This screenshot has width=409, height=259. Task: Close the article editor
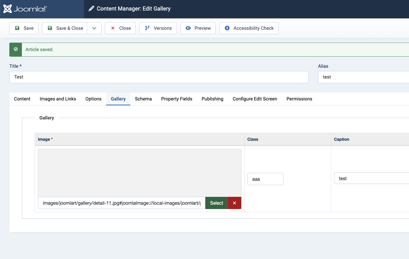coord(120,28)
